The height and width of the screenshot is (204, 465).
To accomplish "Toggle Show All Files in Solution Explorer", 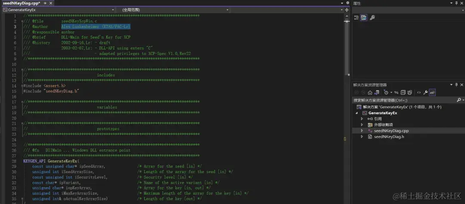I will coord(409,92).
